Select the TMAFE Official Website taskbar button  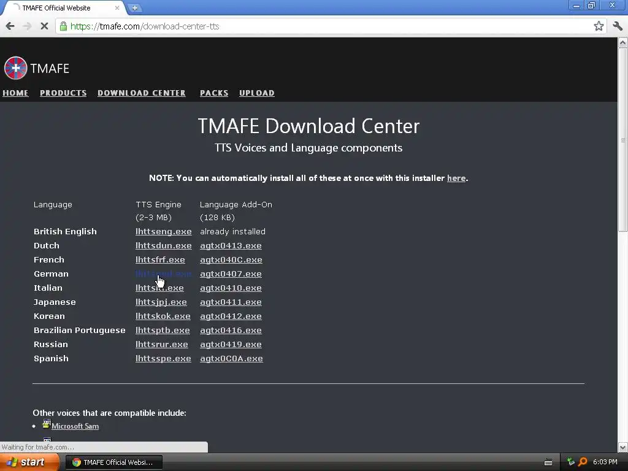[113, 462]
